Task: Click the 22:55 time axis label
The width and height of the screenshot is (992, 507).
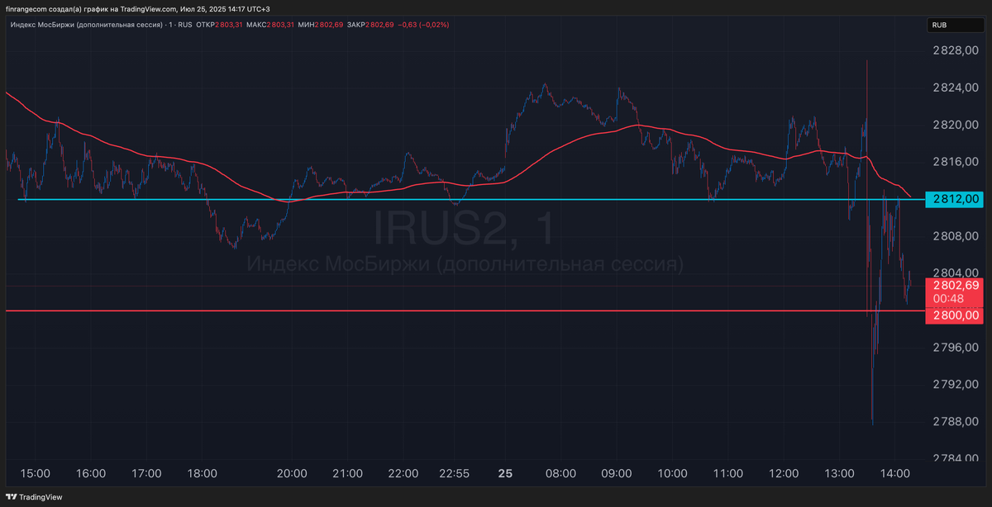Action: pyautogui.click(x=455, y=474)
